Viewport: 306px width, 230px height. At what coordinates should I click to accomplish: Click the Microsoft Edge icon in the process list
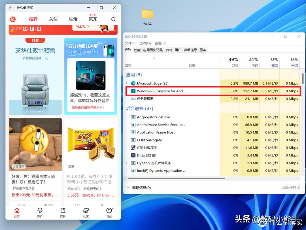click(x=133, y=83)
